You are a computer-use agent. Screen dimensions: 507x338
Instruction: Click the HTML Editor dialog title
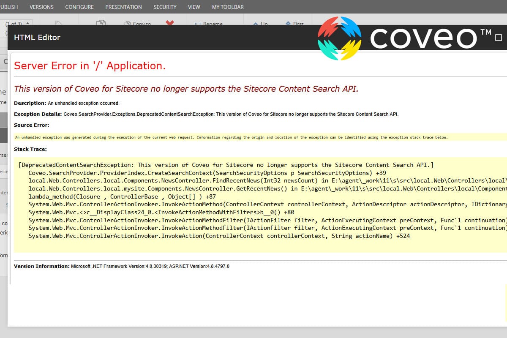click(37, 37)
